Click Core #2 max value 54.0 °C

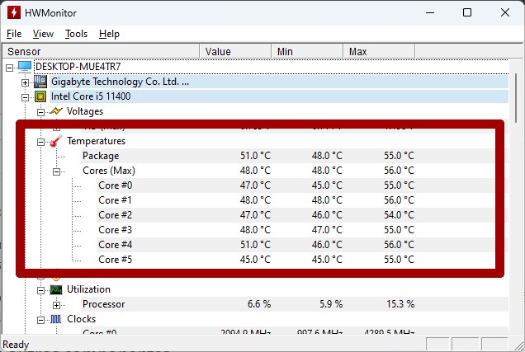pos(399,215)
